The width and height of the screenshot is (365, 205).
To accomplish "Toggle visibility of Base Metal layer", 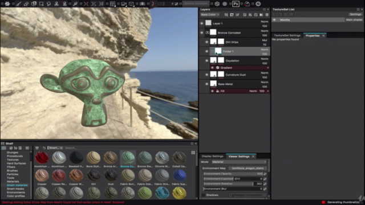I will pos(206,84).
